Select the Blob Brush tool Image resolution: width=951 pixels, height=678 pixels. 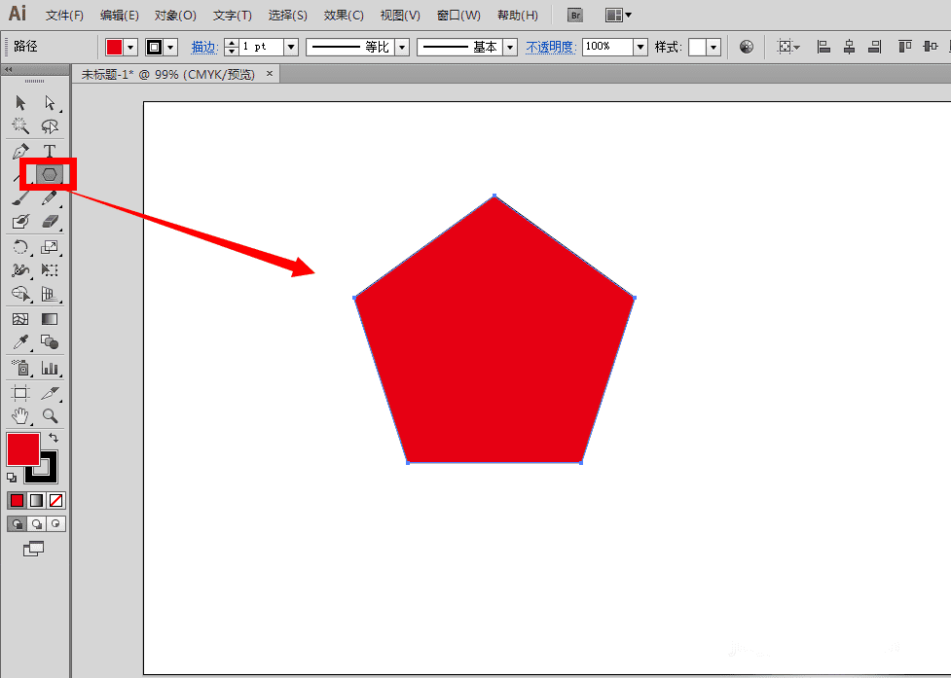point(20,222)
